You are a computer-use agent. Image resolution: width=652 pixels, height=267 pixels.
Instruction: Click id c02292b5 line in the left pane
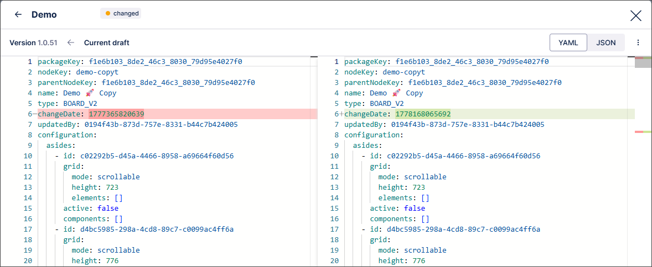[144, 156]
